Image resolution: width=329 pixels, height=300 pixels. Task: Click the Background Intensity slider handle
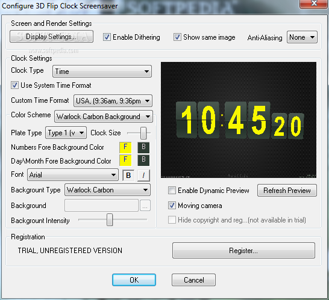coord(110,219)
